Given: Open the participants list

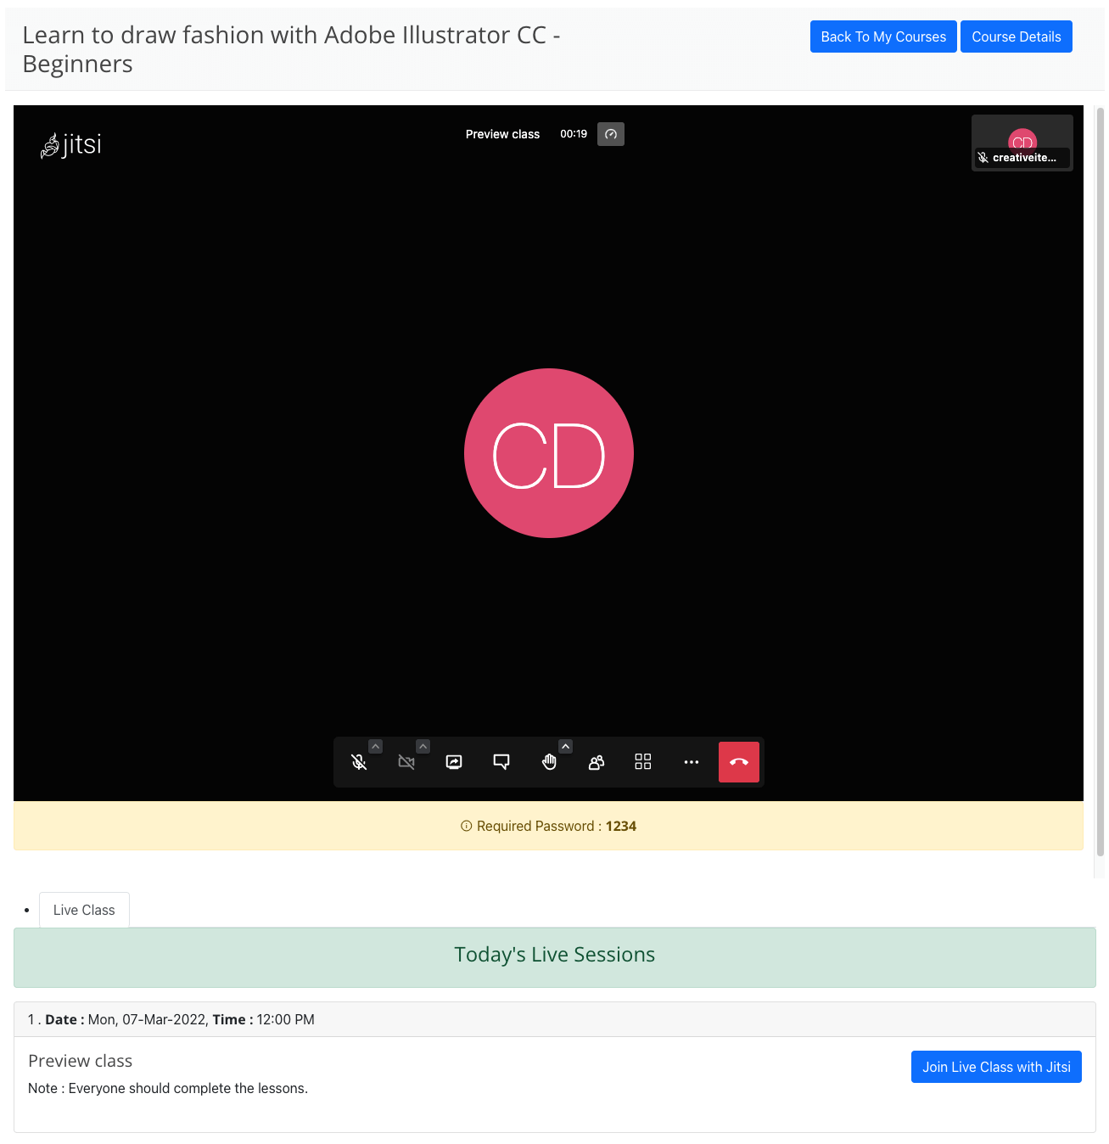Looking at the screenshot, I should tap(597, 762).
